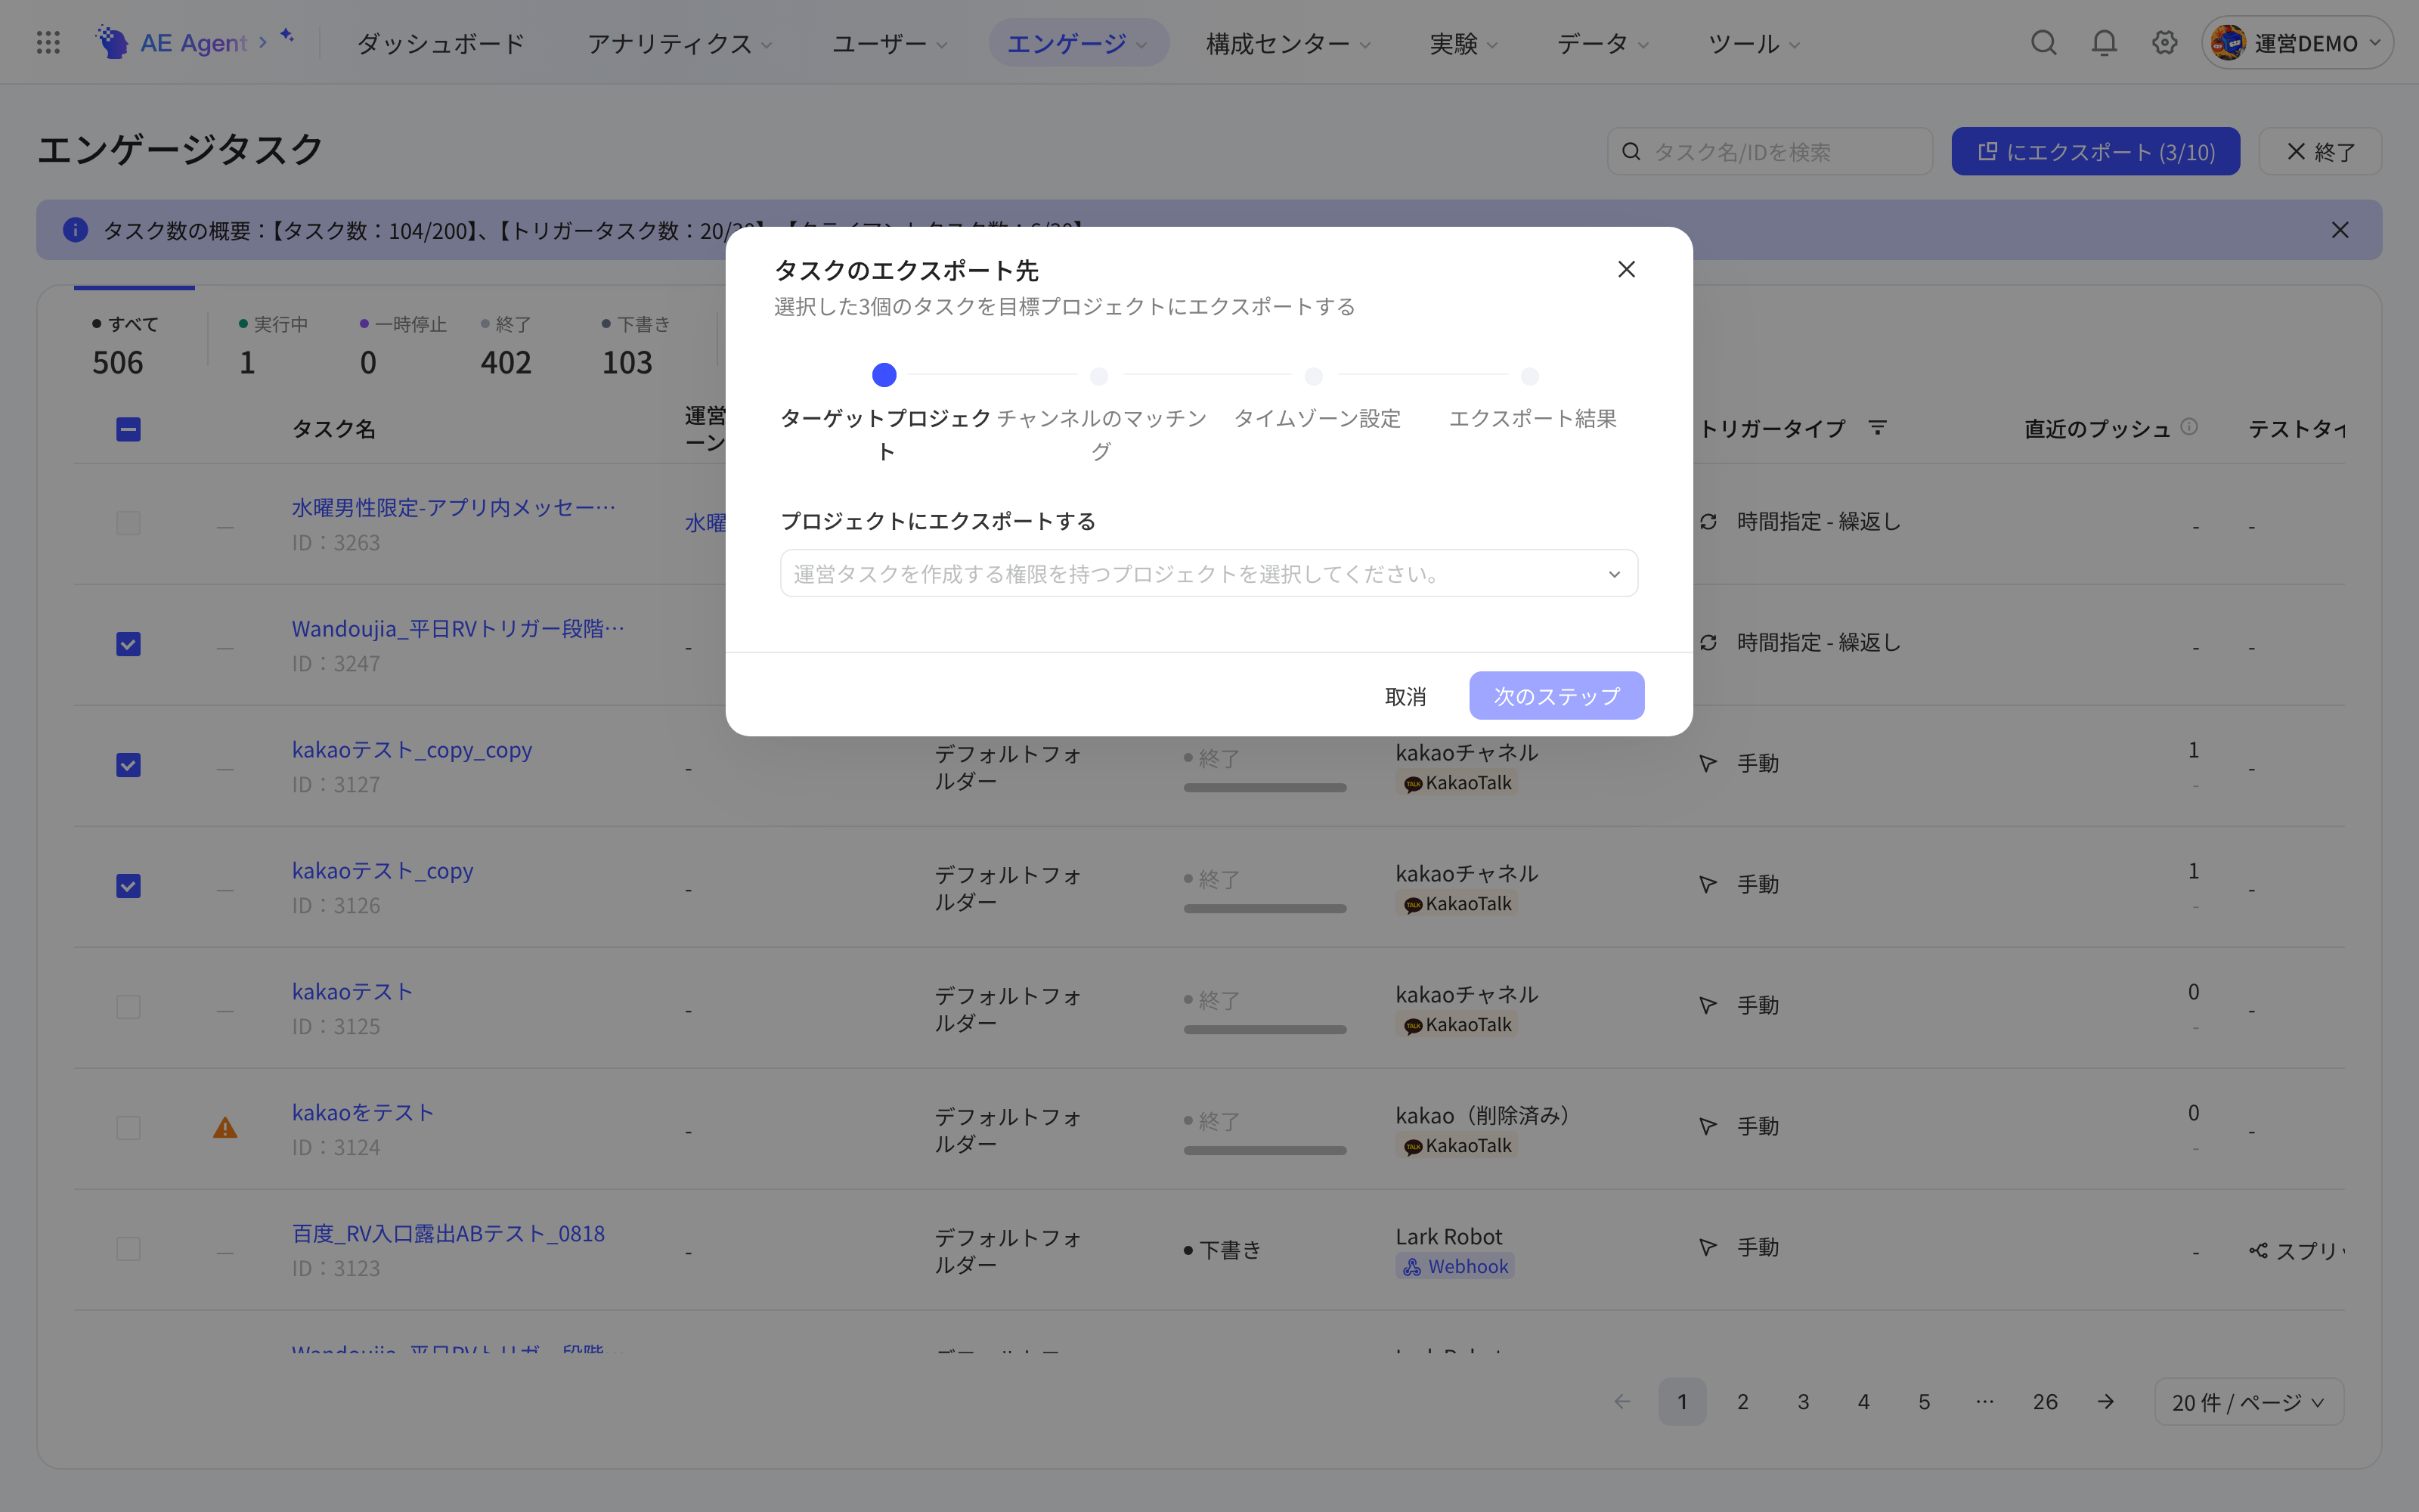Screen dimensions: 2419x1512
Task: Open the apps grid launcher icon
Action: click(48, 42)
